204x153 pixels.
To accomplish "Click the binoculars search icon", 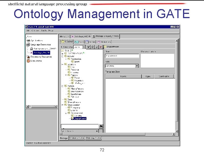I will tap(101, 126).
